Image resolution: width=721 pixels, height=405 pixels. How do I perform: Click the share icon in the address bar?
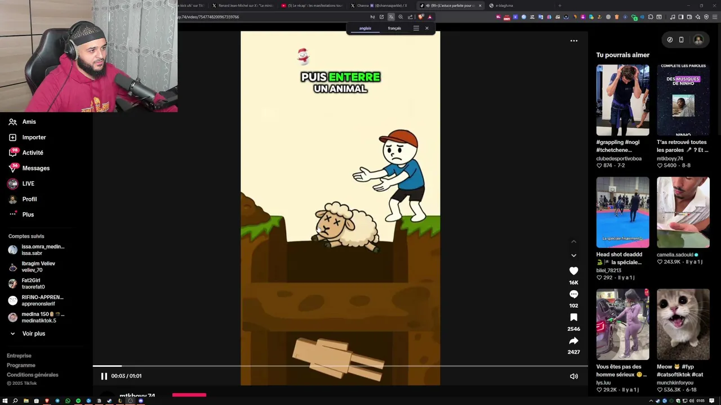[x=410, y=17]
